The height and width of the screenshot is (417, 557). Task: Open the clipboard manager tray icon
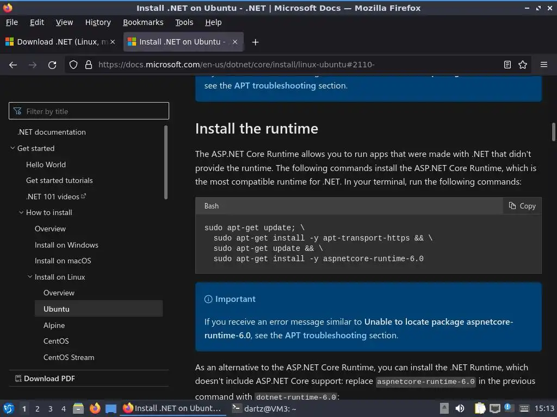[x=480, y=408]
